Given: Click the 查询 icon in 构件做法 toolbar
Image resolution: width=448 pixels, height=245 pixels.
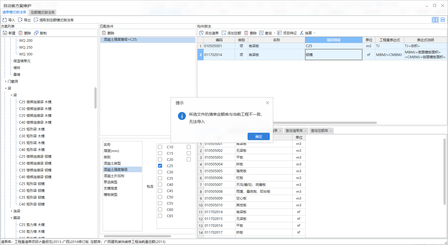Looking at the screenshot, I should point(261,33).
